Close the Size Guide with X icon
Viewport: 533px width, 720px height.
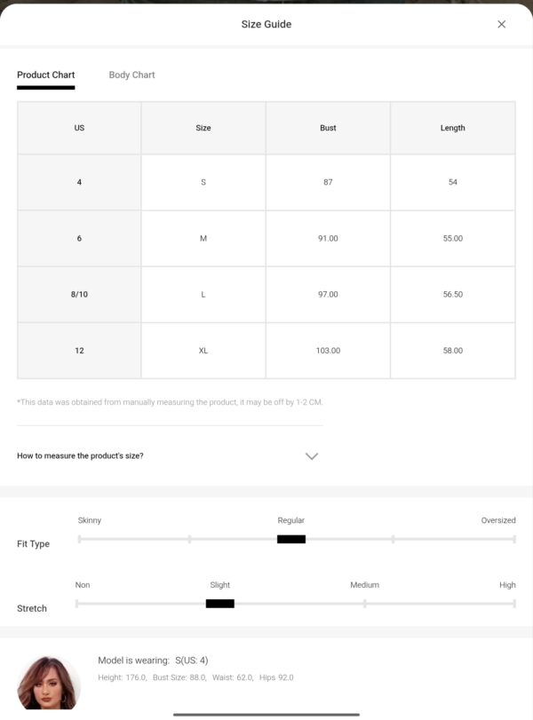501,24
